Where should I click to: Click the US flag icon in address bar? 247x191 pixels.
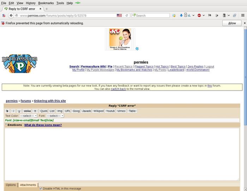click(x=119, y=16)
